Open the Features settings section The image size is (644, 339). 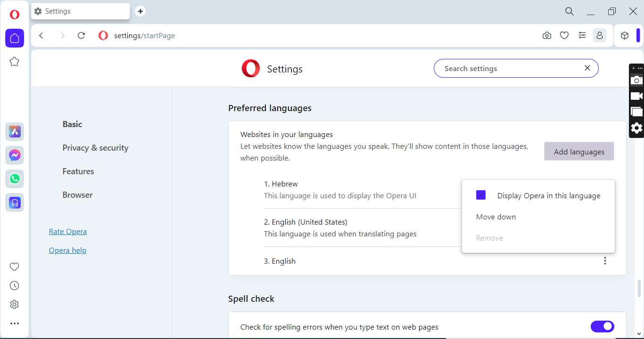click(78, 171)
